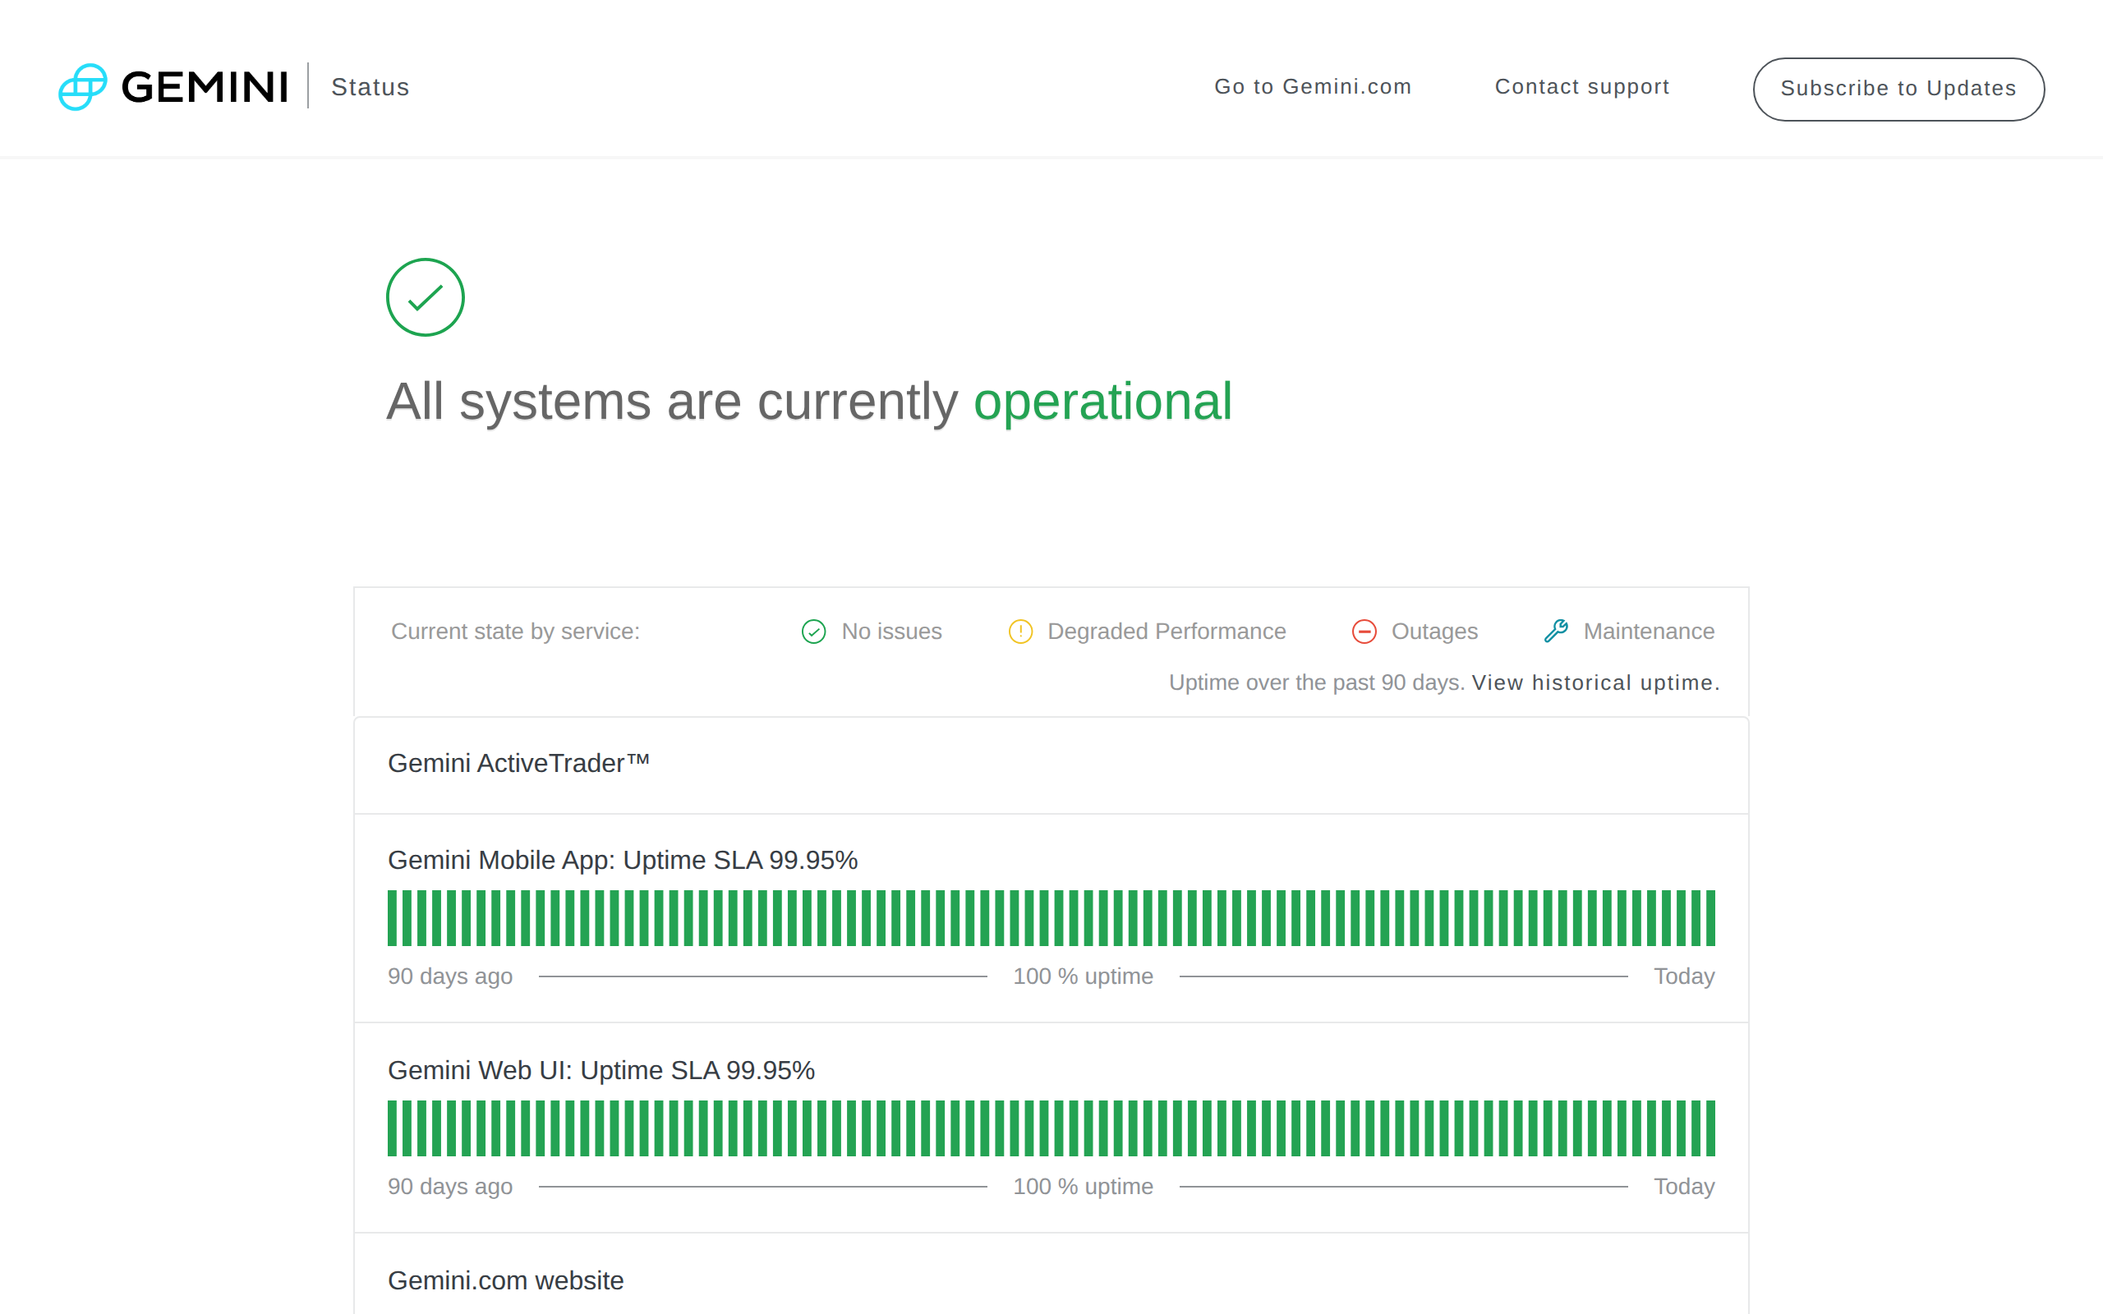Click 100 % uptime under Web UI chart
2103x1314 pixels.
1083,1188
